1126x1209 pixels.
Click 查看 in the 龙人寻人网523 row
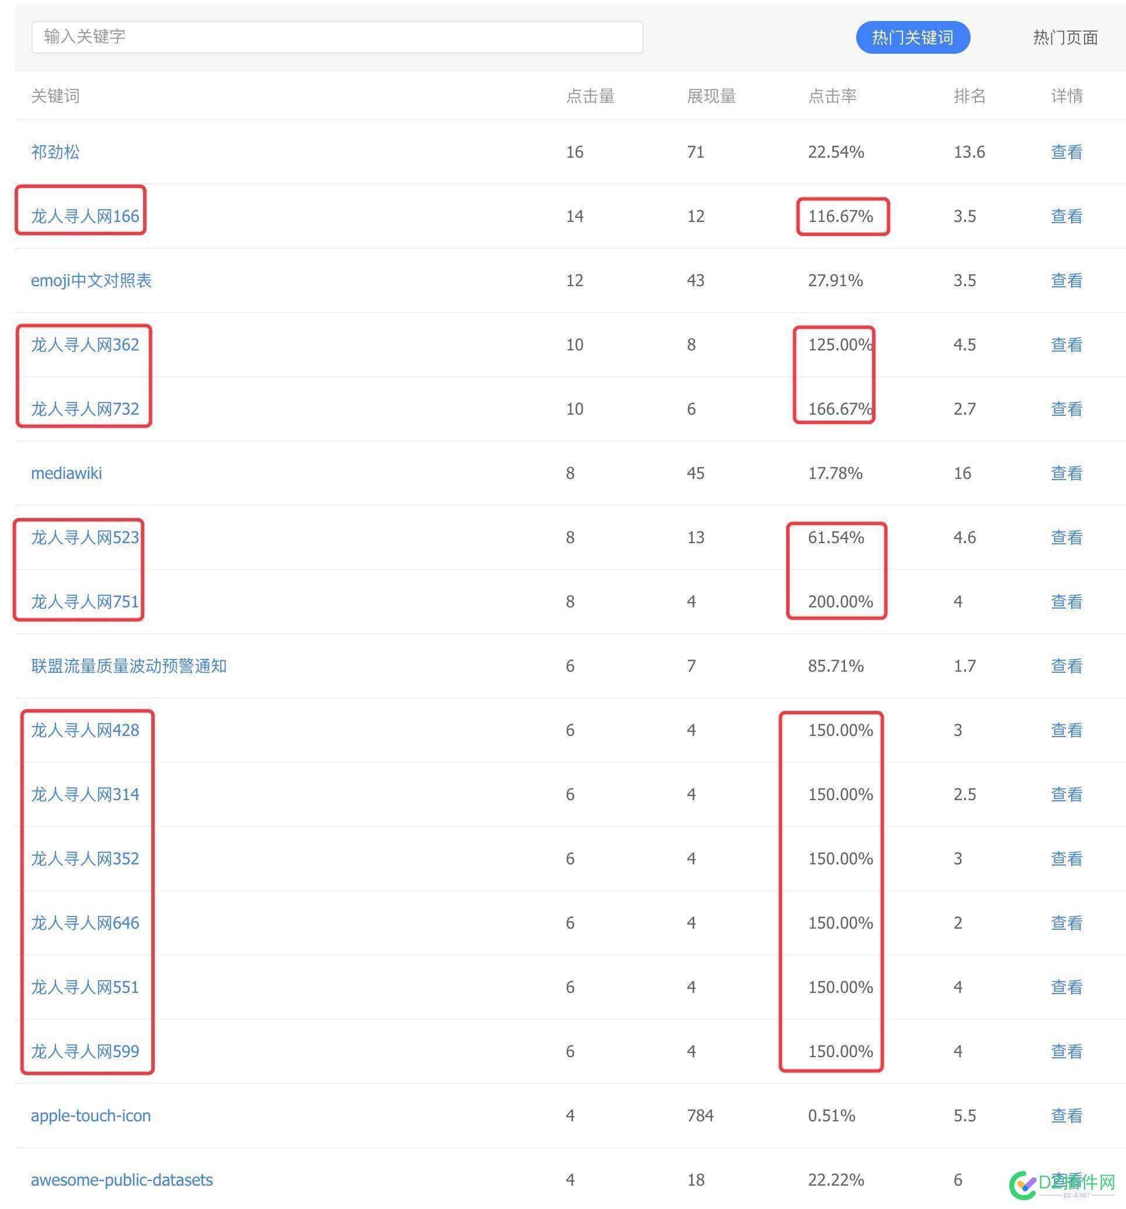[1066, 537]
